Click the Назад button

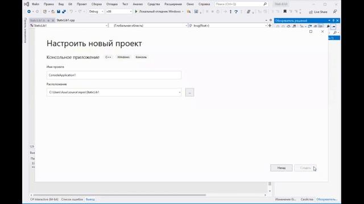click(282, 168)
